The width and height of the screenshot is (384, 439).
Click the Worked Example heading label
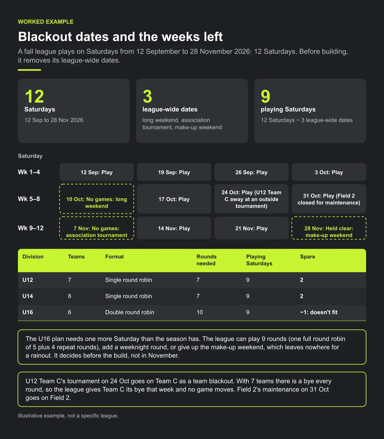(46, 22)
